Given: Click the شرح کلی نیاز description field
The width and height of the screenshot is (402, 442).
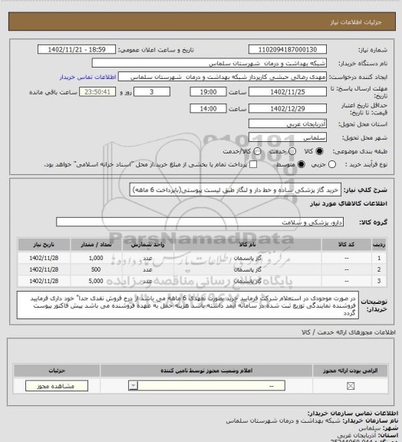Looking at the screenshot, I should pyautogui.click(x=236, y=190).
